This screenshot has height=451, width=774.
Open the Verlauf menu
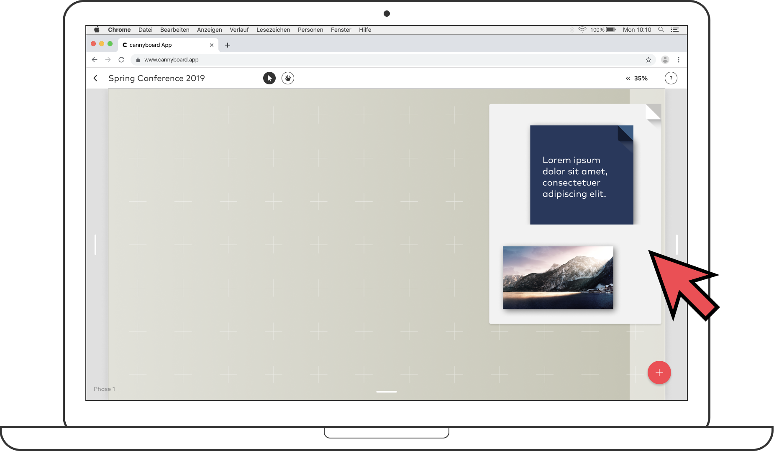239,30
